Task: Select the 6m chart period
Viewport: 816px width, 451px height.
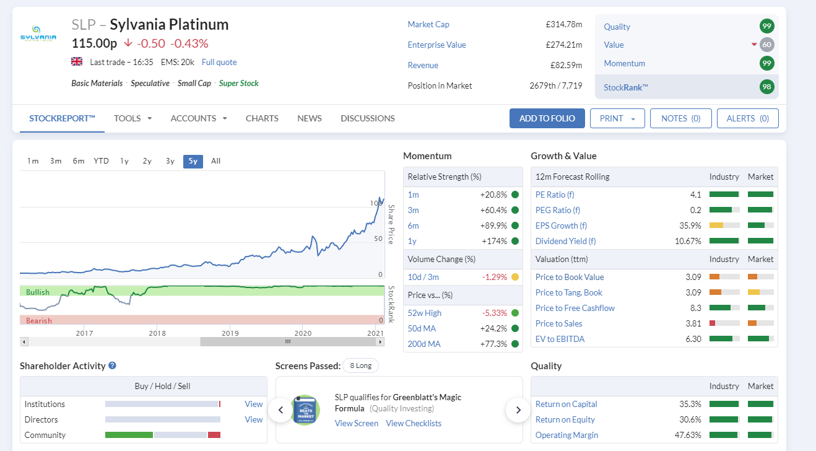Action: click(x=79, y=161)
